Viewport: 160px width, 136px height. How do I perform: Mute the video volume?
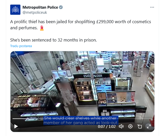[x=121, y=126]
